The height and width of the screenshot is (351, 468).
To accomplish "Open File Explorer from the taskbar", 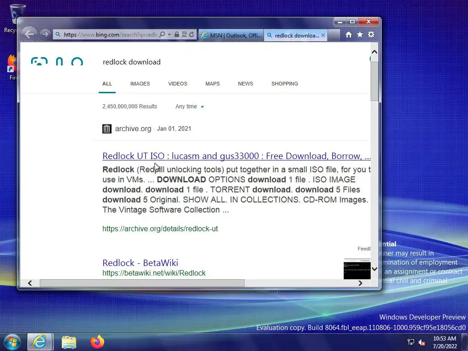I will coord(69,342).
